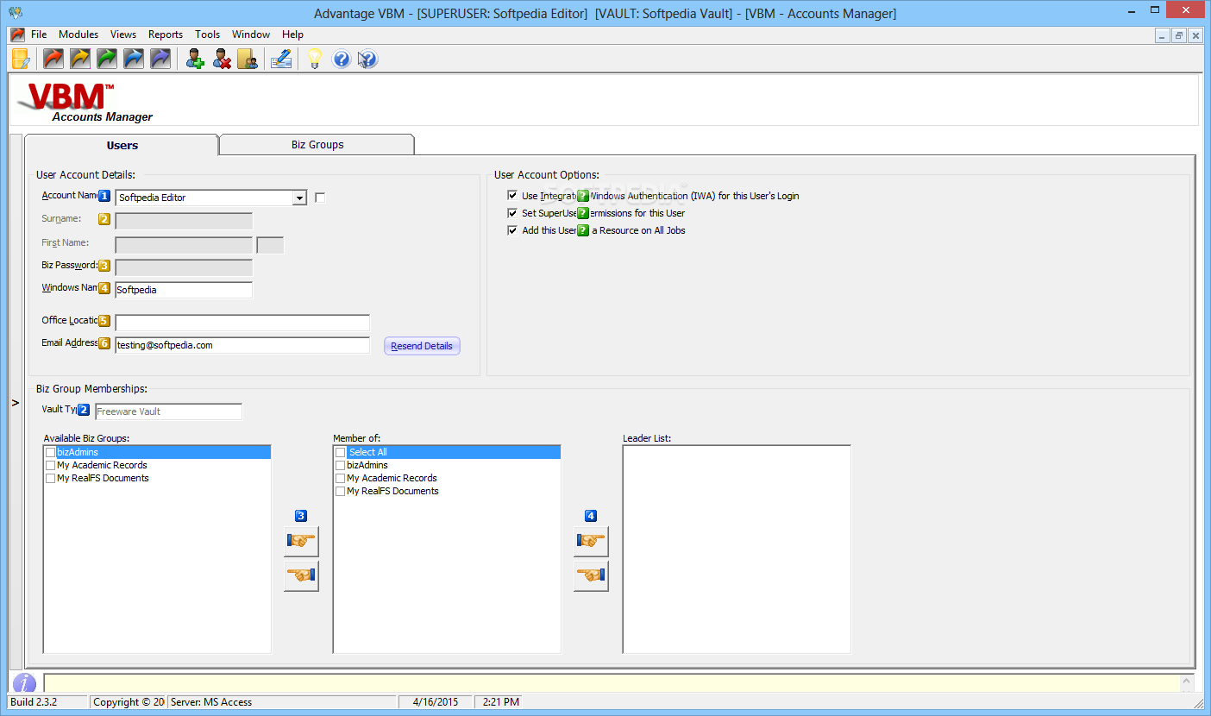Click the inner window restore button
This screenshot has width=1211, height=716.
point(1179,35)
